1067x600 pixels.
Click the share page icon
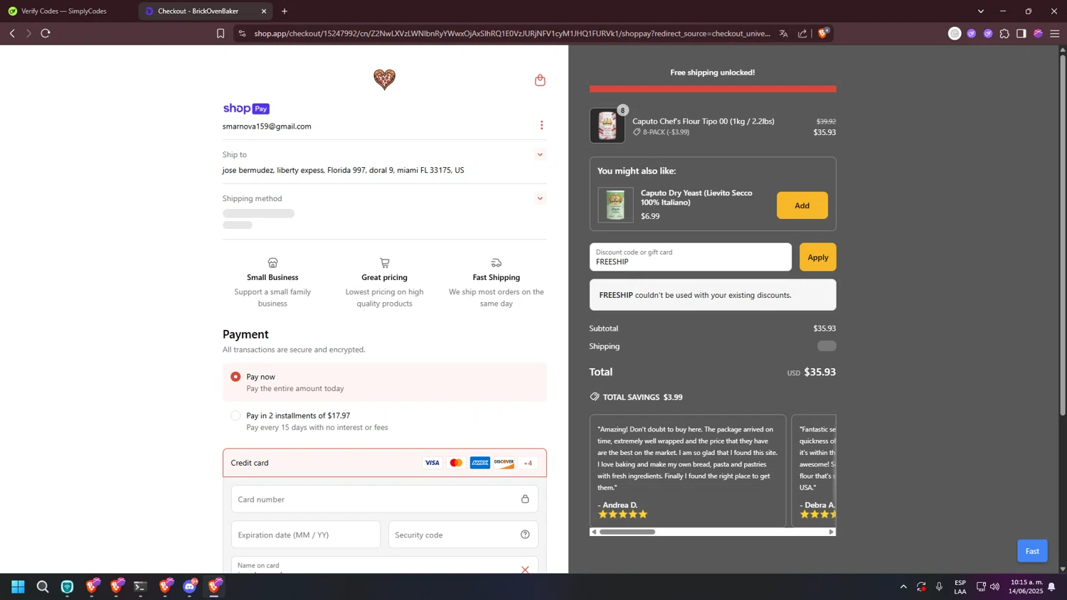coord(802,33)
